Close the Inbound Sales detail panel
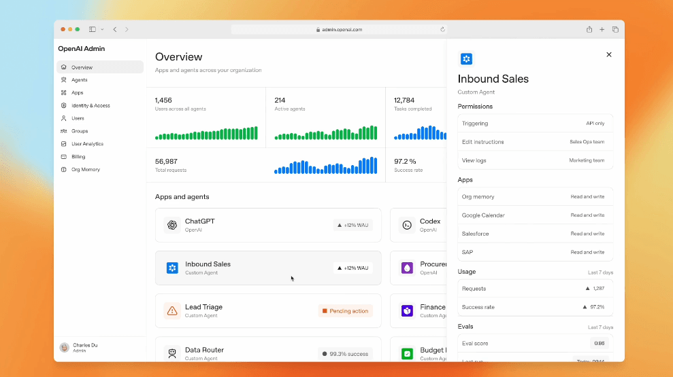Image resolution: width=673 pixels, height=377 pixels. click(609, 54)
